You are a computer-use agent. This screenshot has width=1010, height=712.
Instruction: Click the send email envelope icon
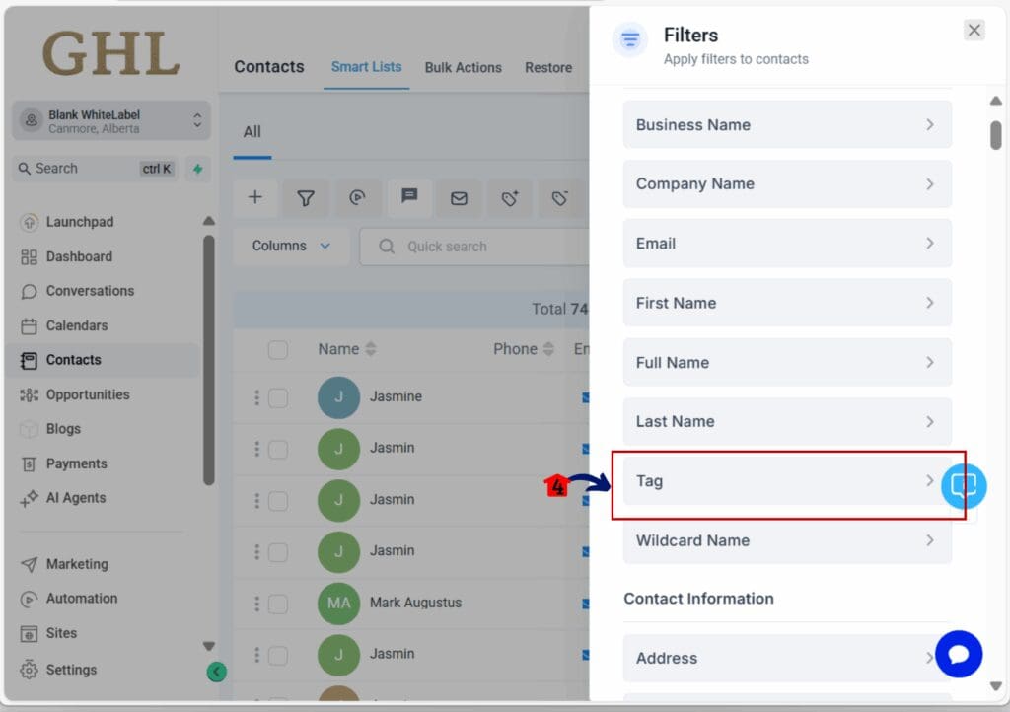click(x=459, y=198)
